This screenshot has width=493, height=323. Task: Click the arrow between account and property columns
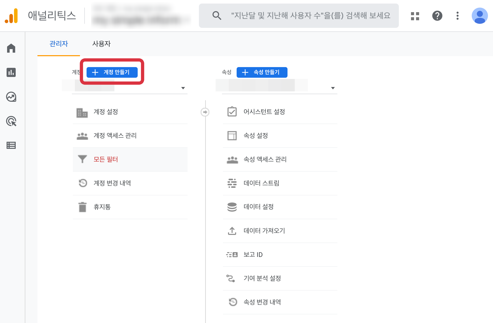pos(205,112)
